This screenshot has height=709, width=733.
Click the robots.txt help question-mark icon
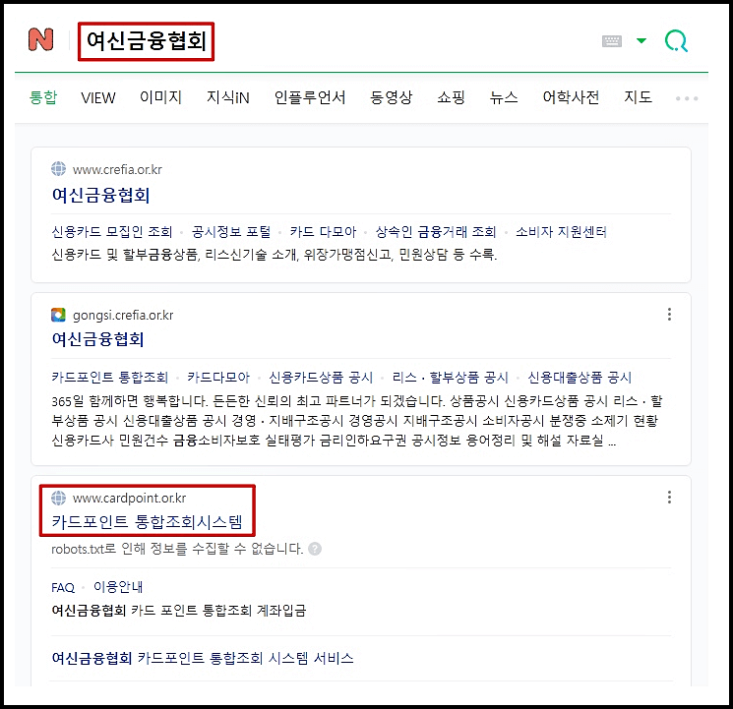click(315, 549)
